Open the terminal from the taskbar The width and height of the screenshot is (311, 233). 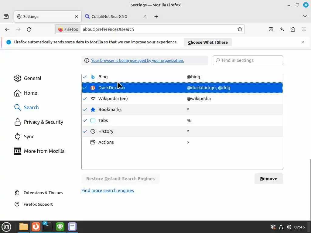click(48, 227)
